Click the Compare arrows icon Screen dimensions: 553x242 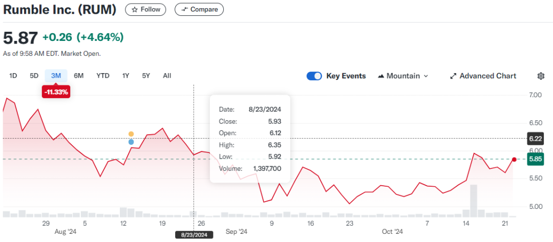pos(184,9)
